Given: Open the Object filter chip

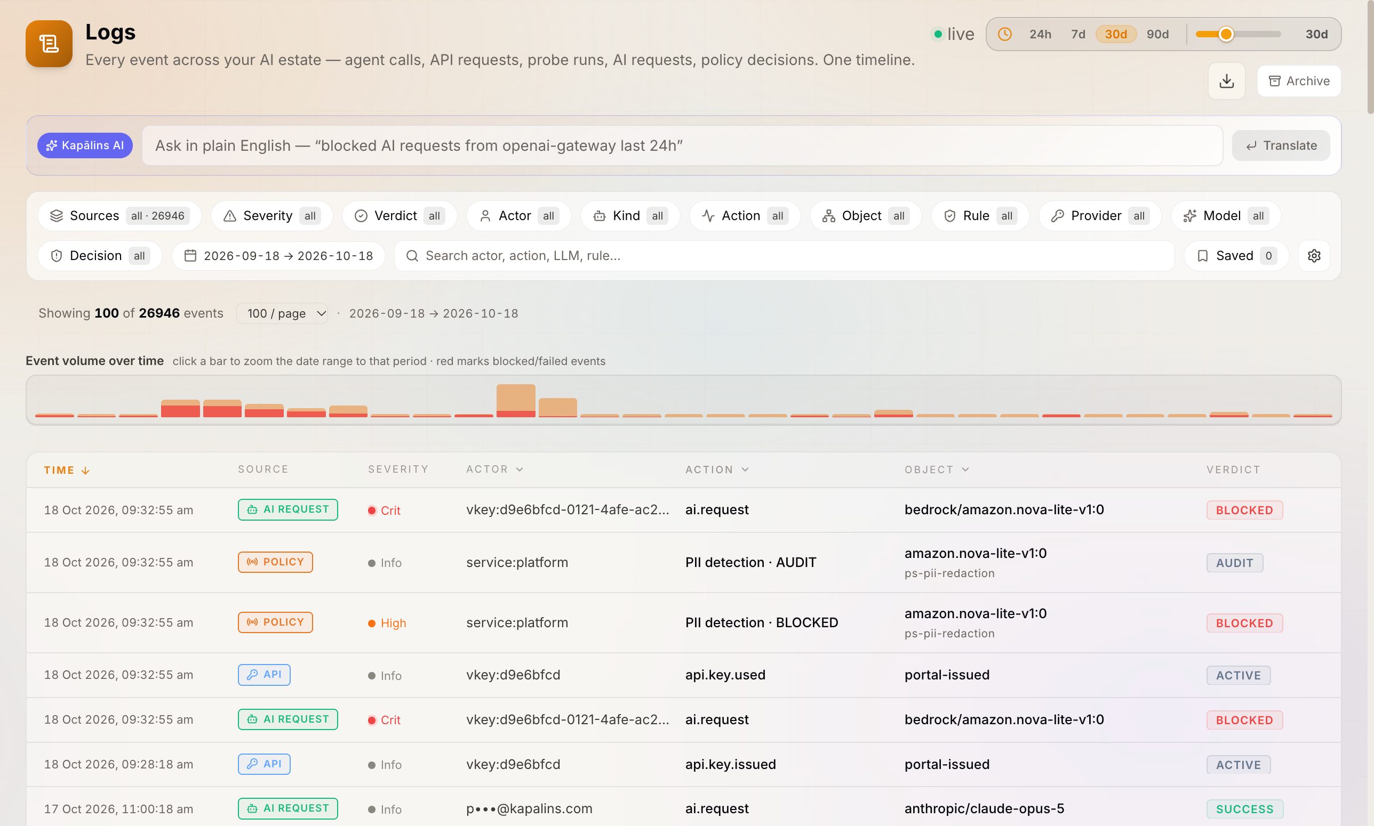Looking at the screenshot, I should pos(866,215).
